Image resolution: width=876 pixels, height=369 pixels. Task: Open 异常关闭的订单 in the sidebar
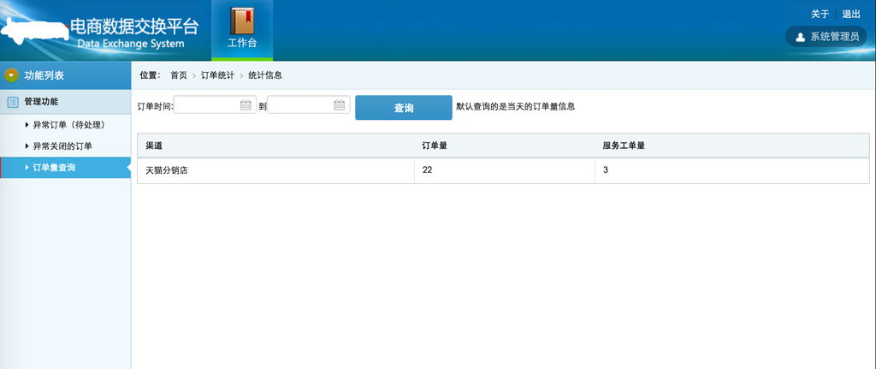(62, 146)
